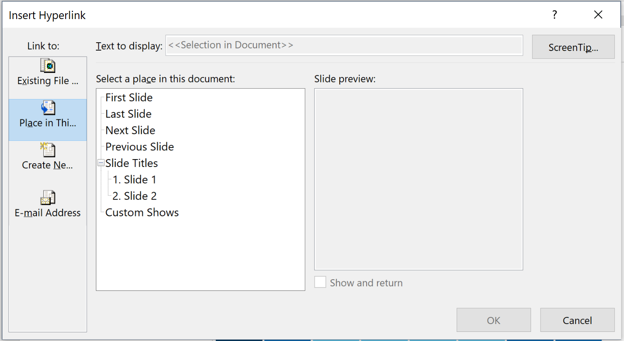Open dialog help question mark

click(554, 15)
